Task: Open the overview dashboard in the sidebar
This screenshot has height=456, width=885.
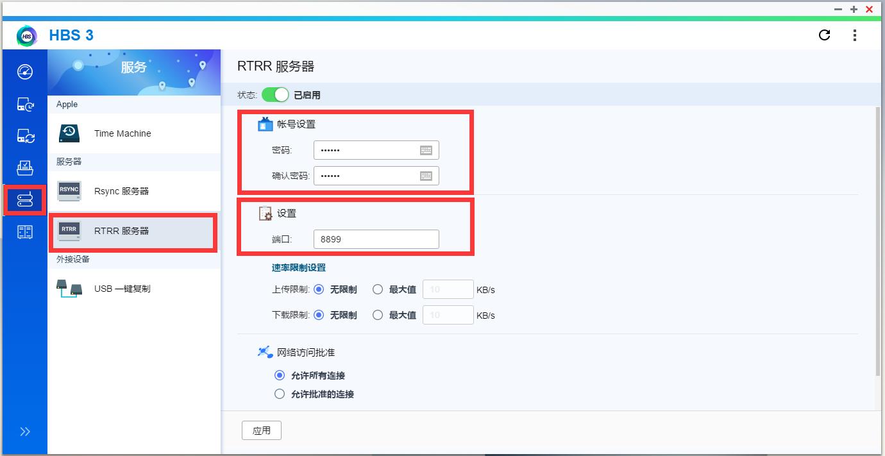Action: click(24, 72)
